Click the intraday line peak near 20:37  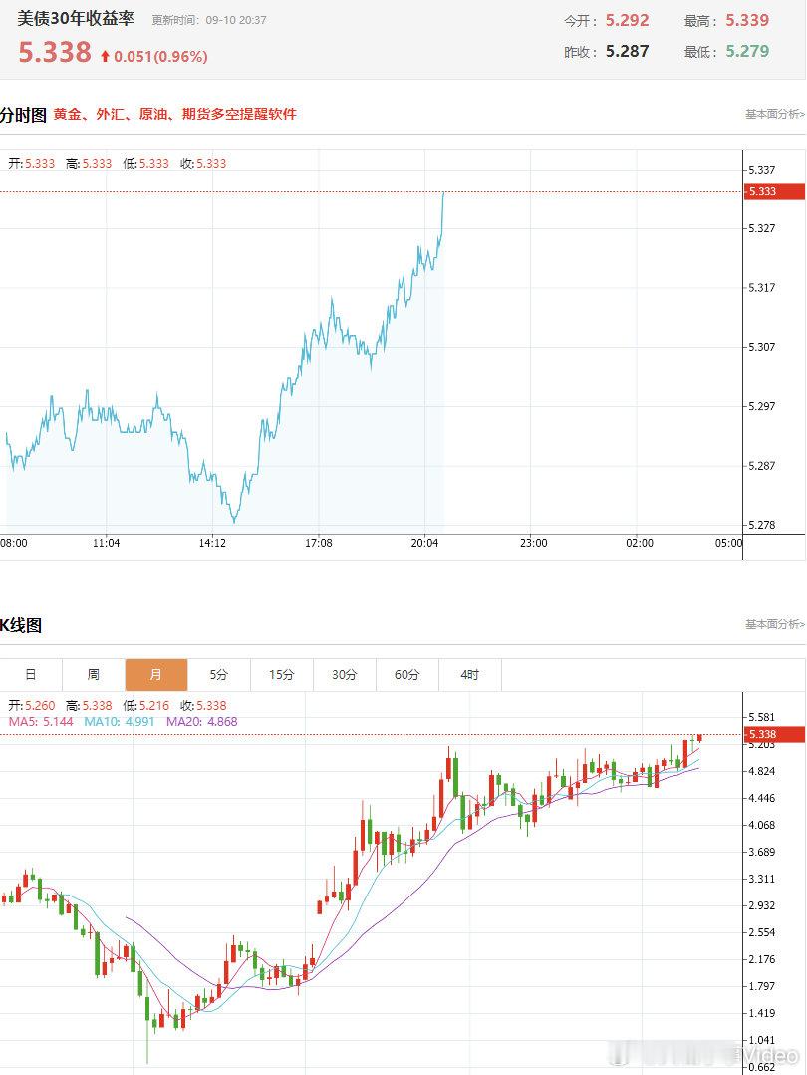point(444,194)
